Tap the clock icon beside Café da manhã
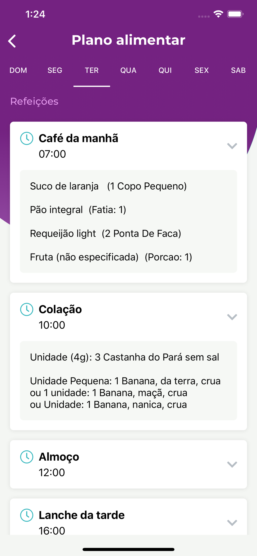Image resolution: width=257 pixels, height=556 pixels. [27, 138]
